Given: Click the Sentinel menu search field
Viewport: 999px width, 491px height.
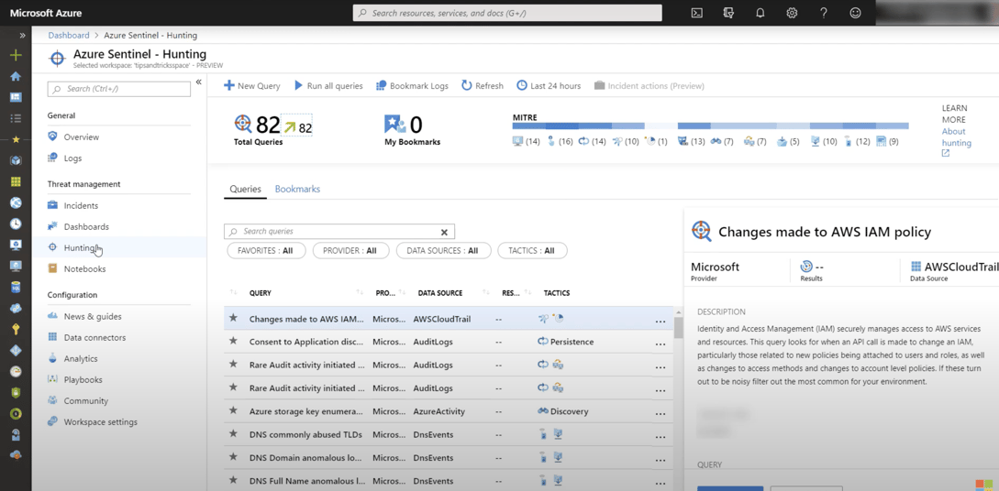Looking at the screenshot, I should coord(119,89).
